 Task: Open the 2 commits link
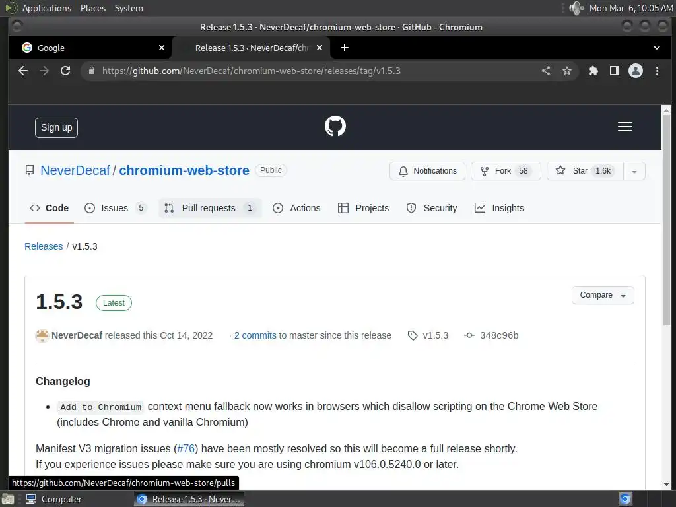point(255,335)
